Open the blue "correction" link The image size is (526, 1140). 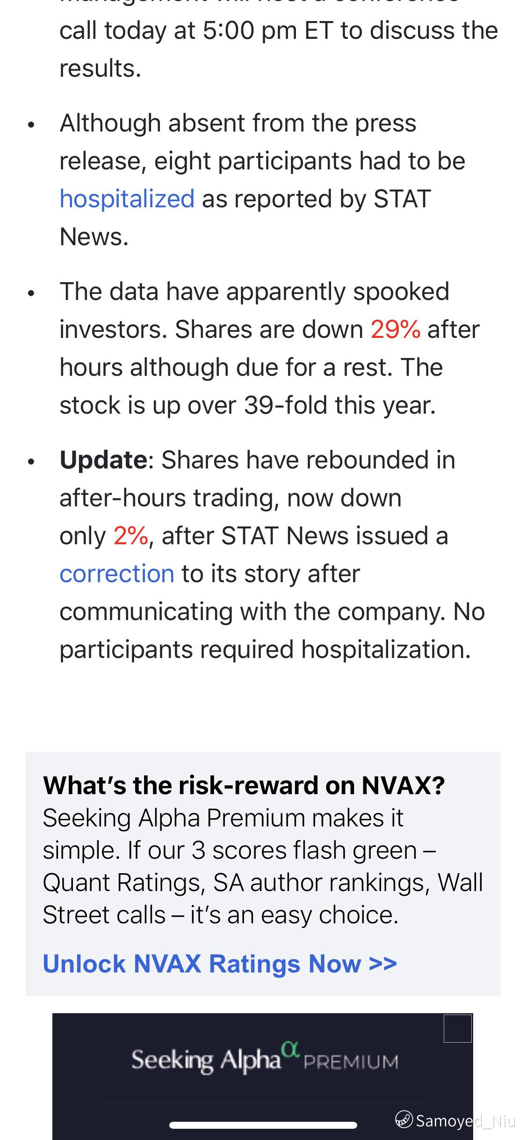pos(117,574)
